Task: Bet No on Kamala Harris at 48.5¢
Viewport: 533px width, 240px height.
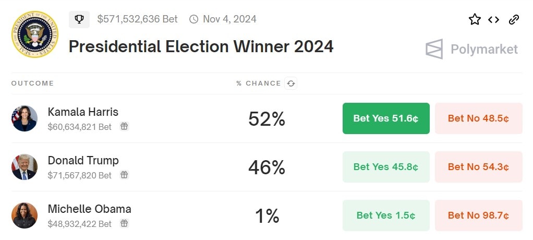Action: [478, 118]
